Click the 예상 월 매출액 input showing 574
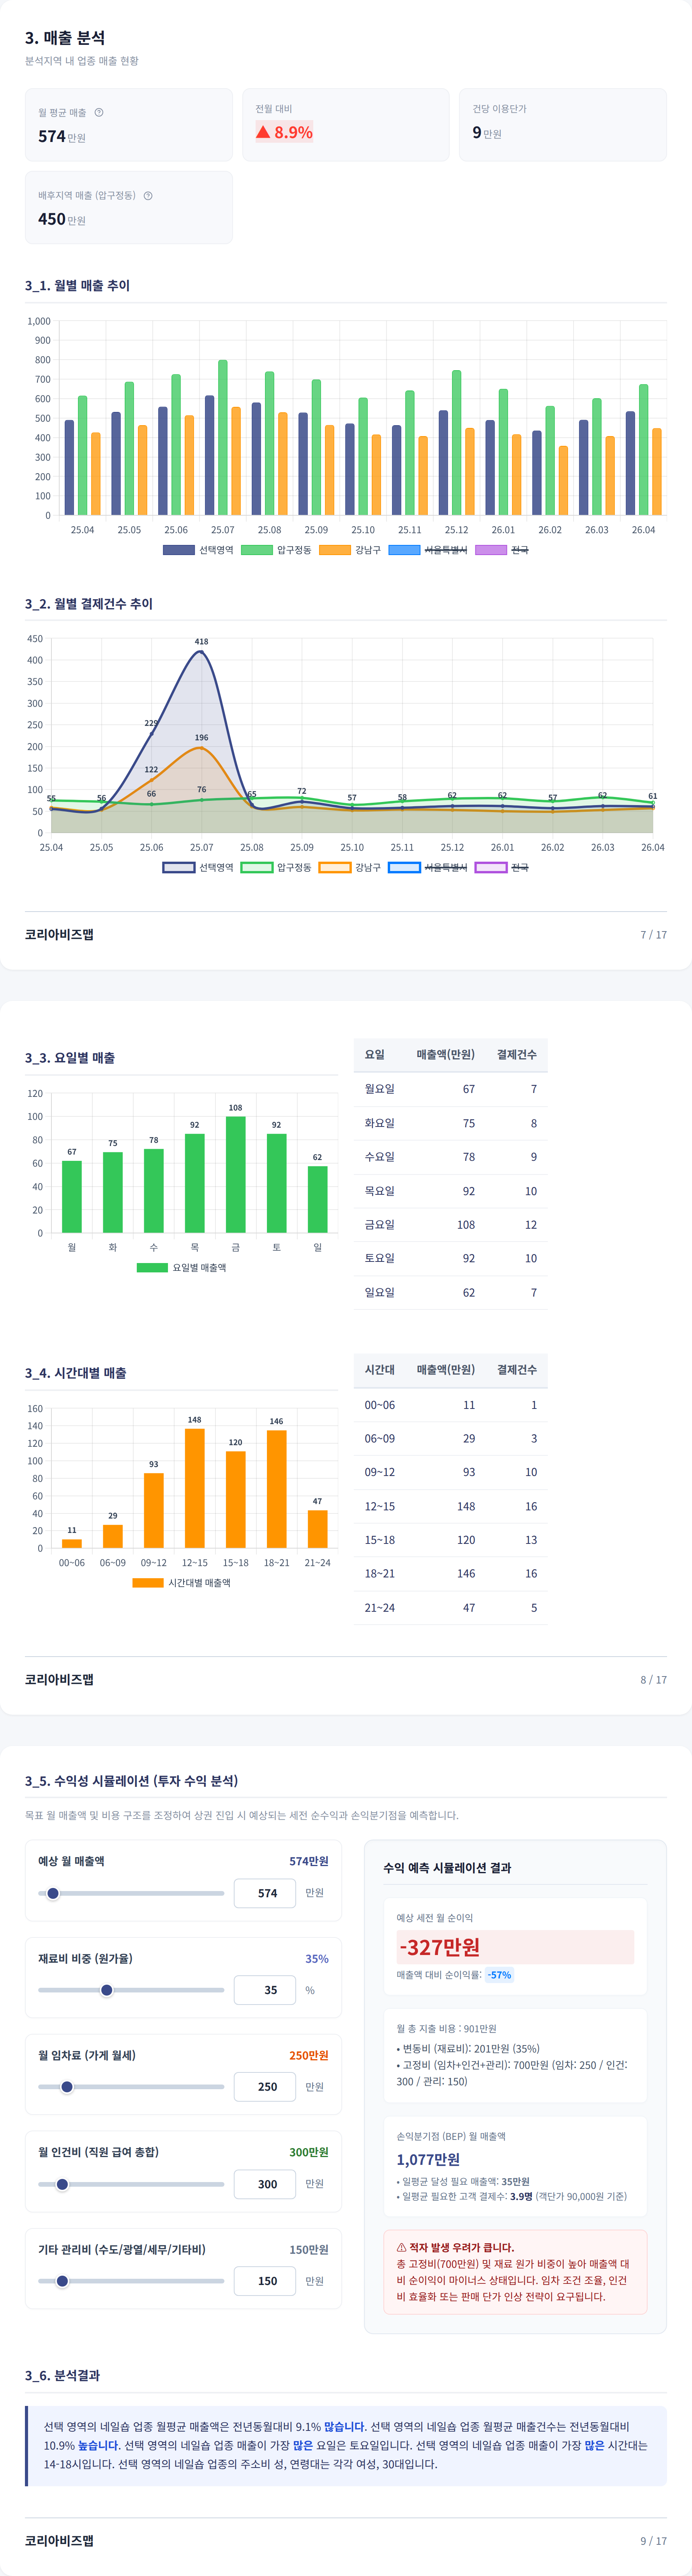Viewport: 692px width, 2576px height. [265, 1893]
